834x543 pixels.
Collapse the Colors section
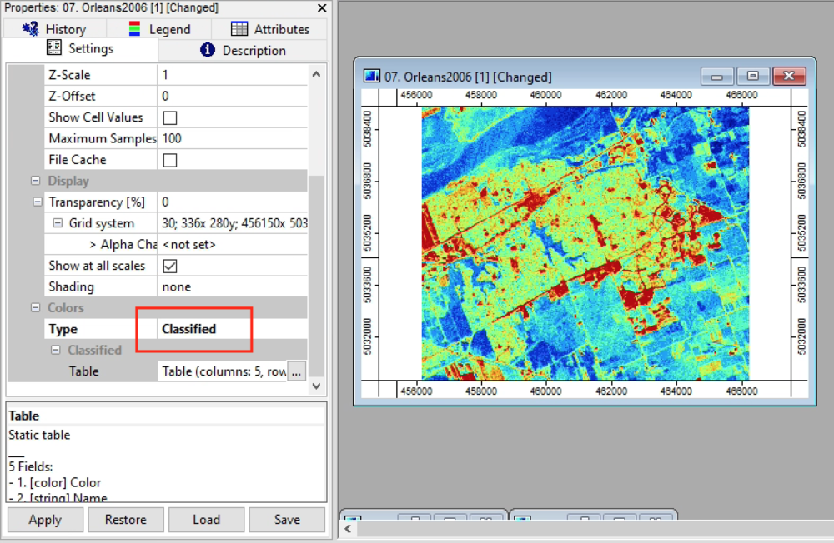pos(34,307)
